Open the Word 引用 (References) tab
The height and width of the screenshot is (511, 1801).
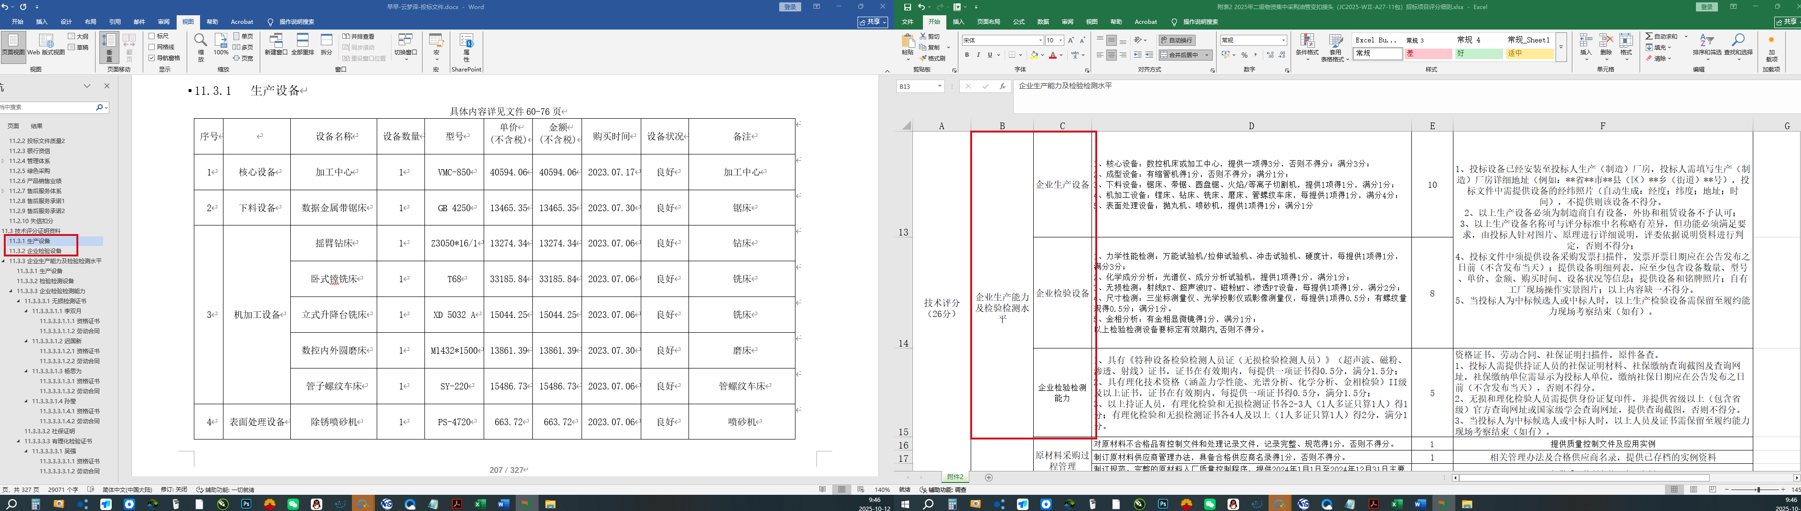pyautogui.click(x=115, y=22)
